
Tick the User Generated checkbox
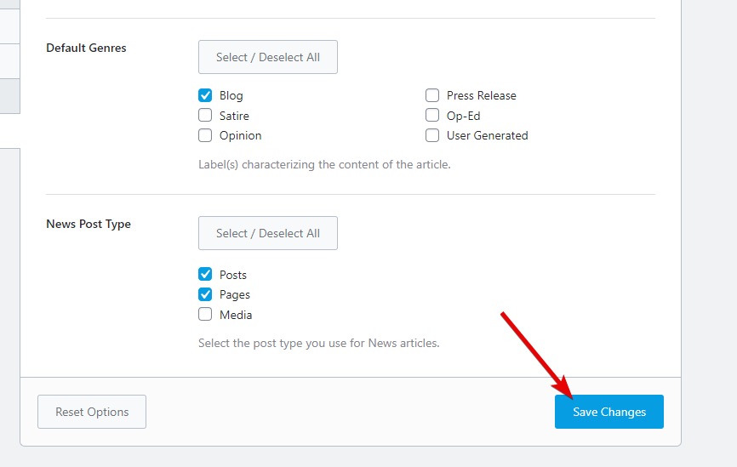tap(432, 135)
